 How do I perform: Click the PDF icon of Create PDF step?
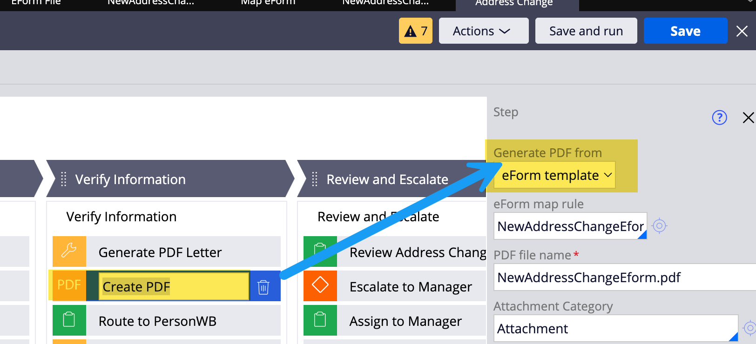click(x=69, y=285)
